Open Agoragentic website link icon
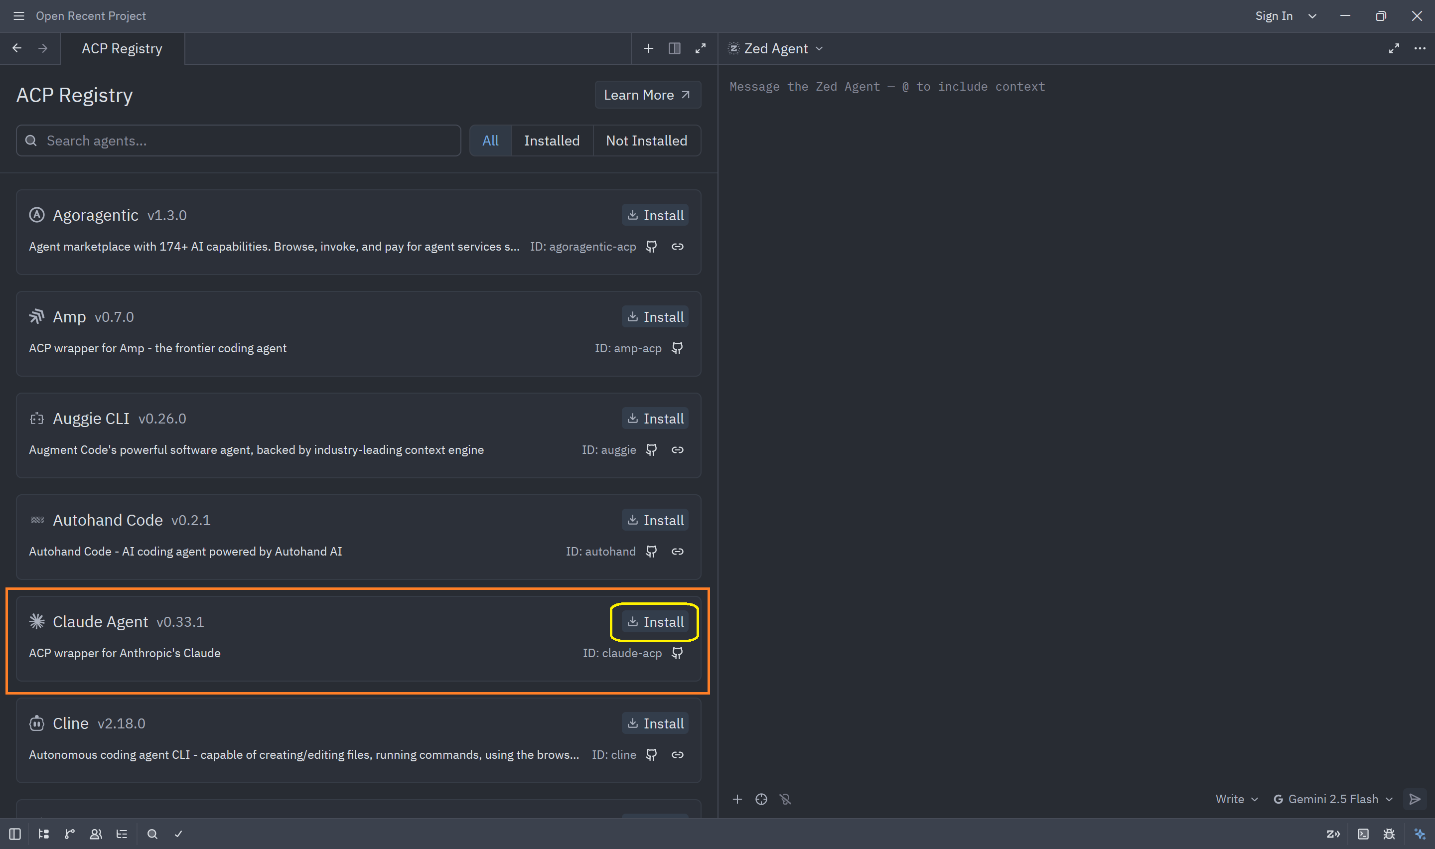Viewport: 1435px width, 849px height. pyautogui.click(x=678, y=247)
